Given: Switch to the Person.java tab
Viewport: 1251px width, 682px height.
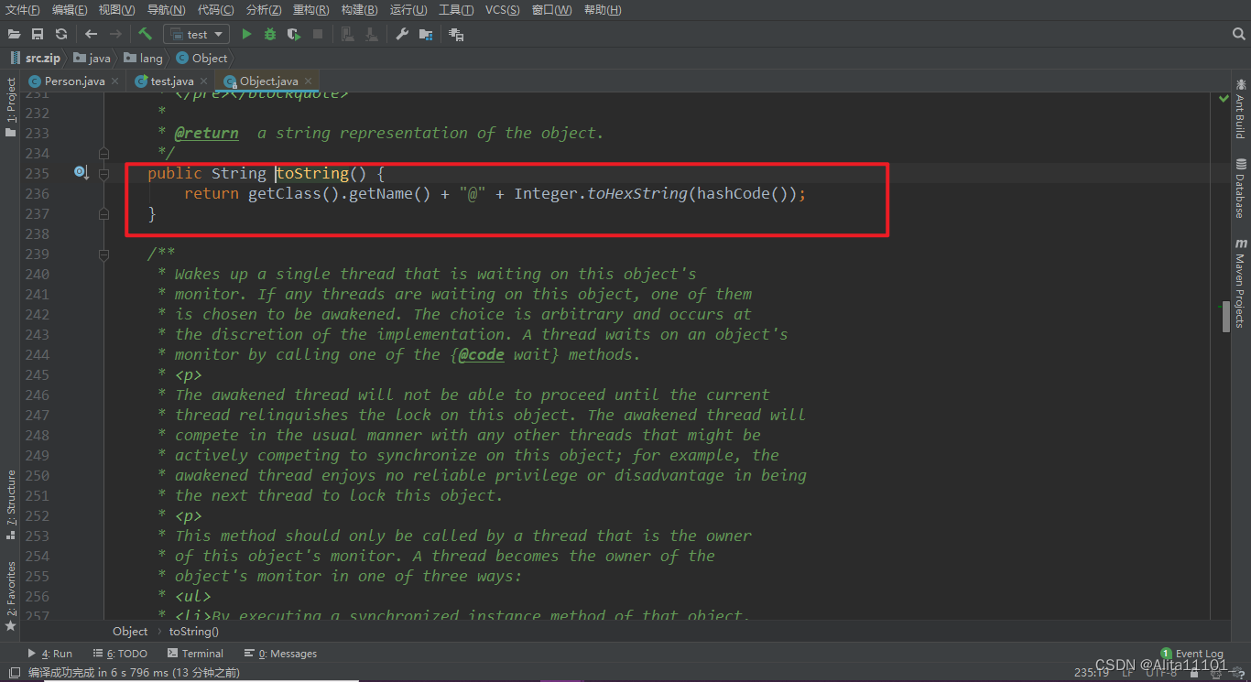Looking at the screenshot, I should coord(74,81).
